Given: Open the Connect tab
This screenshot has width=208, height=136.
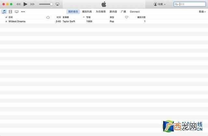Looking at the screenshot, I should [x=135, y=12].
